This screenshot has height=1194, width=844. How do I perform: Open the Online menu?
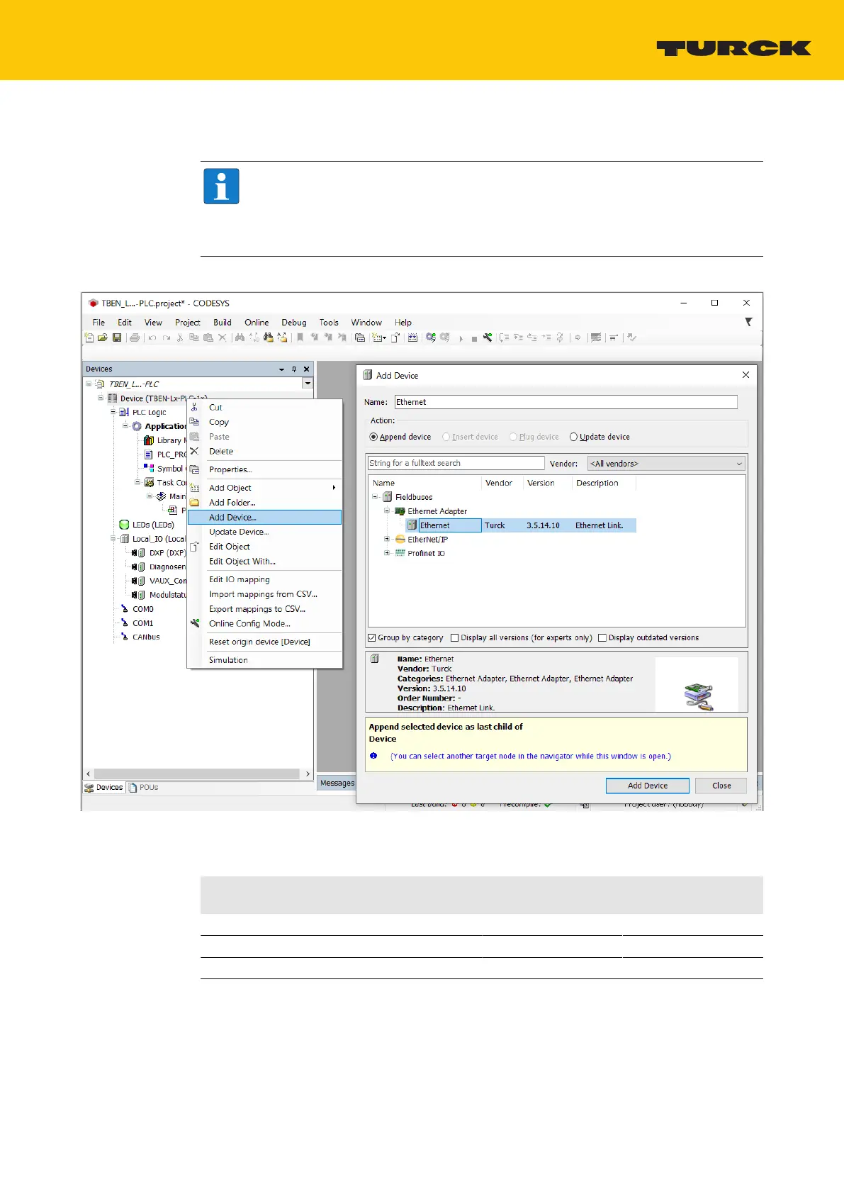coord(257,322)
